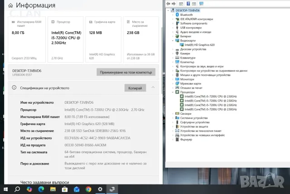290x194 pixels.
Task: Click Преименуване на този компютър button
Action: tap(126, 72)
